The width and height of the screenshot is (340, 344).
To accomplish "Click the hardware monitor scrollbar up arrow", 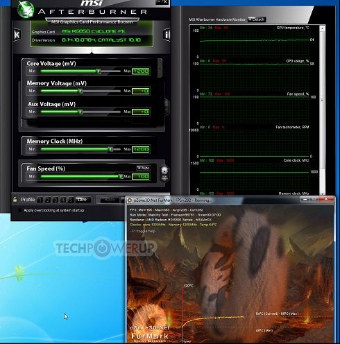I will [322, 28].
